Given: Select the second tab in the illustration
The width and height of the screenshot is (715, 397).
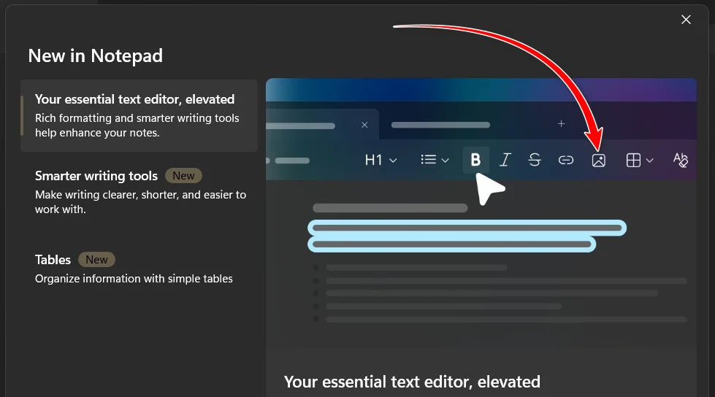Looking at the screenshot, I should [440, 125].
